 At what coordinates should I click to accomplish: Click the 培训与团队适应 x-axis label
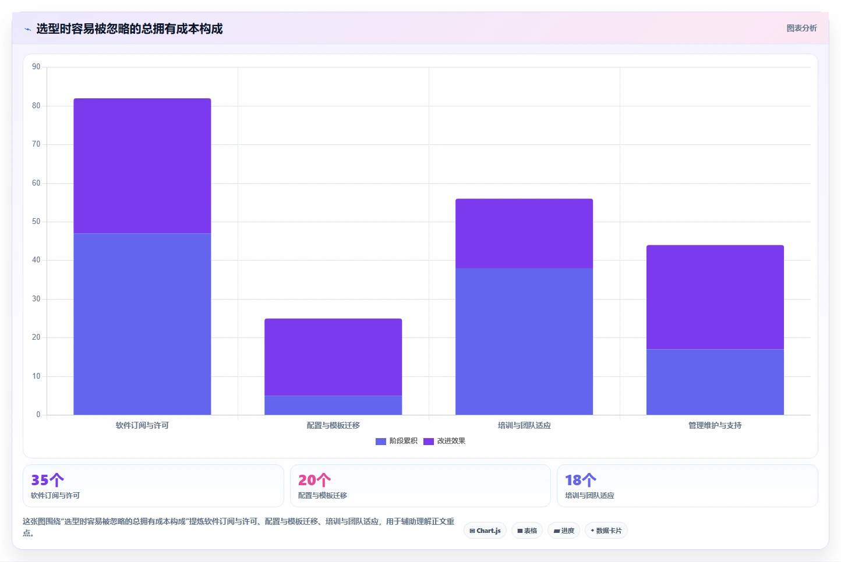coord(524,425)
